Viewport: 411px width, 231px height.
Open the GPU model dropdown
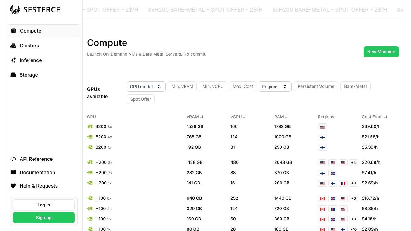click(146, 87)
